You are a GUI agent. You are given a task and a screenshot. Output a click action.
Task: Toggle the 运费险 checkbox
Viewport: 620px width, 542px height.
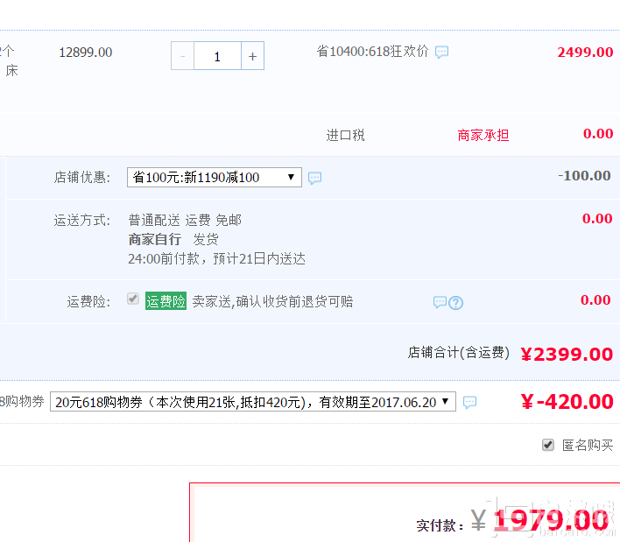pyautogui.click(x=133, y=299)
